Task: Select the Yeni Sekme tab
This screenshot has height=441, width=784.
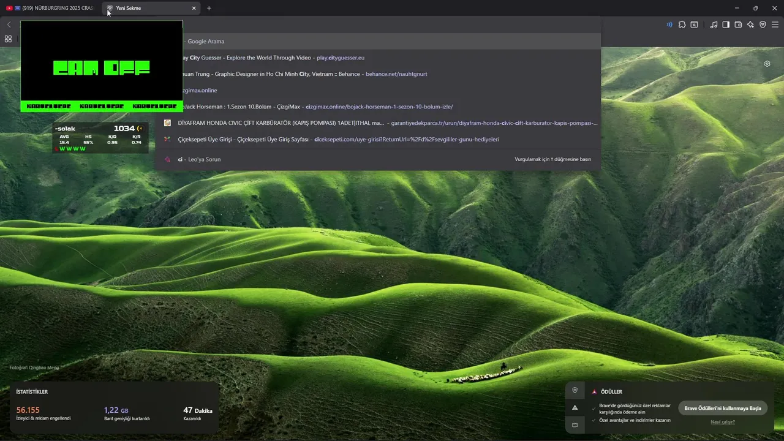Action: (150, 8)
